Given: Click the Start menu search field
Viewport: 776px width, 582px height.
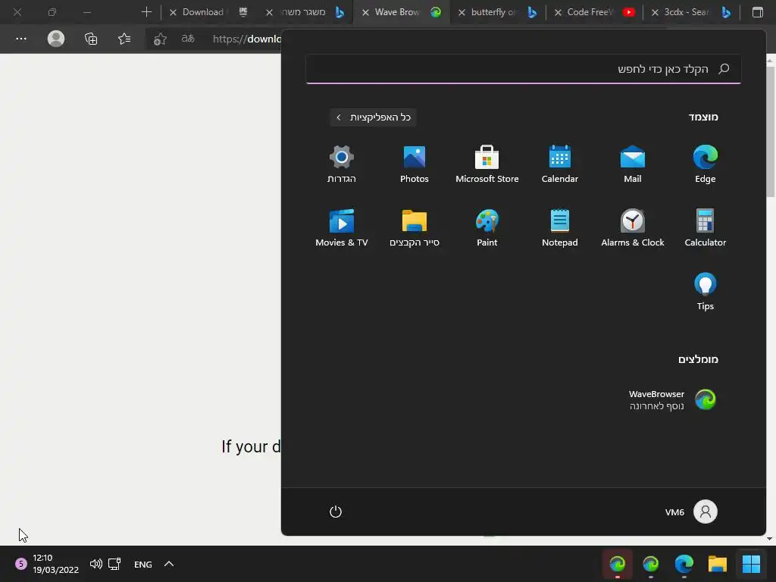Looking at the screenshot, I should click(x=523, y=69).
